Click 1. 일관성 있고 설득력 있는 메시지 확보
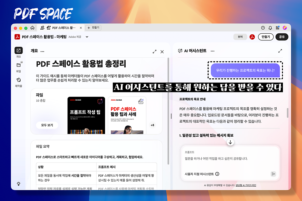Image resolution: width=302 pixels, height=201 pixels. pos(206,135)
